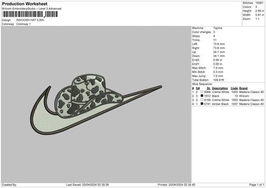Click the Code column header
Viewport: 266px width, 188px height.
pyautogui.click(x=234, y=88)
